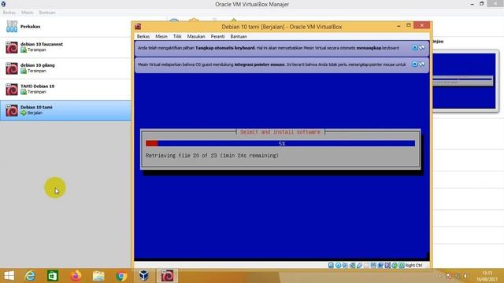The width and height of the screenshot is (504, 283).
Task: Launch Google Chrome from the taskbar
Action: coord(121,276)
